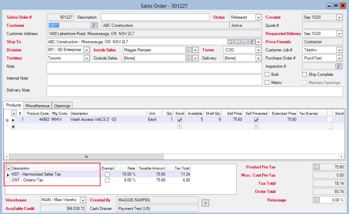
Task: Click the products grid scroll left arrow
Action: (x=7, y=157)
